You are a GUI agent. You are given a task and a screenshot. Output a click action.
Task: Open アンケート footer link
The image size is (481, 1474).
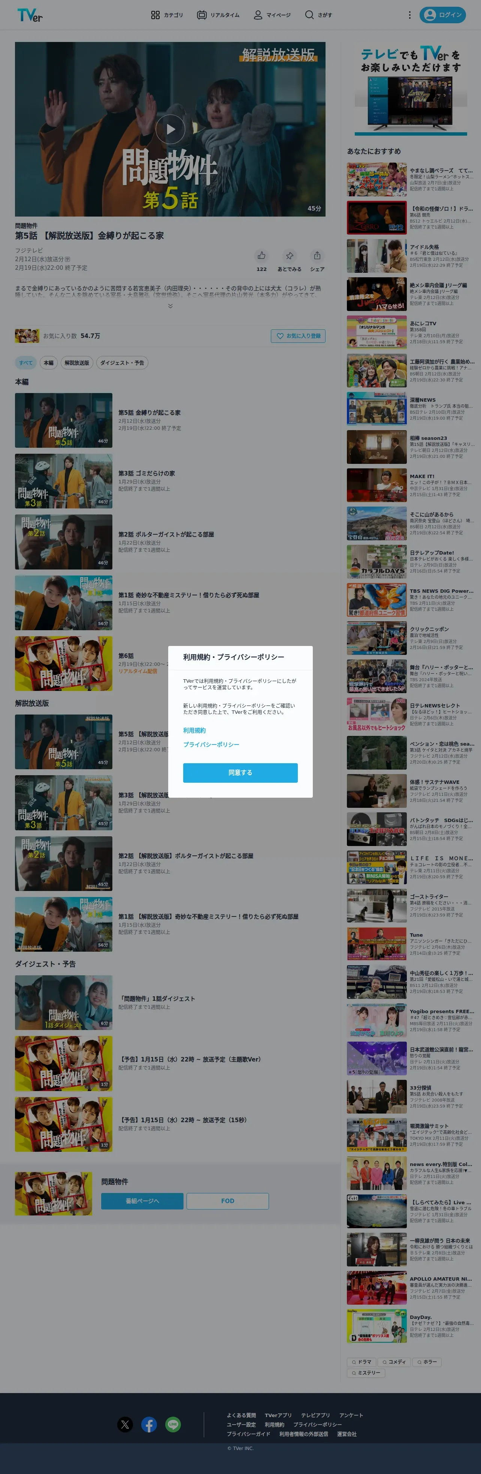(x=351, y=1415)
